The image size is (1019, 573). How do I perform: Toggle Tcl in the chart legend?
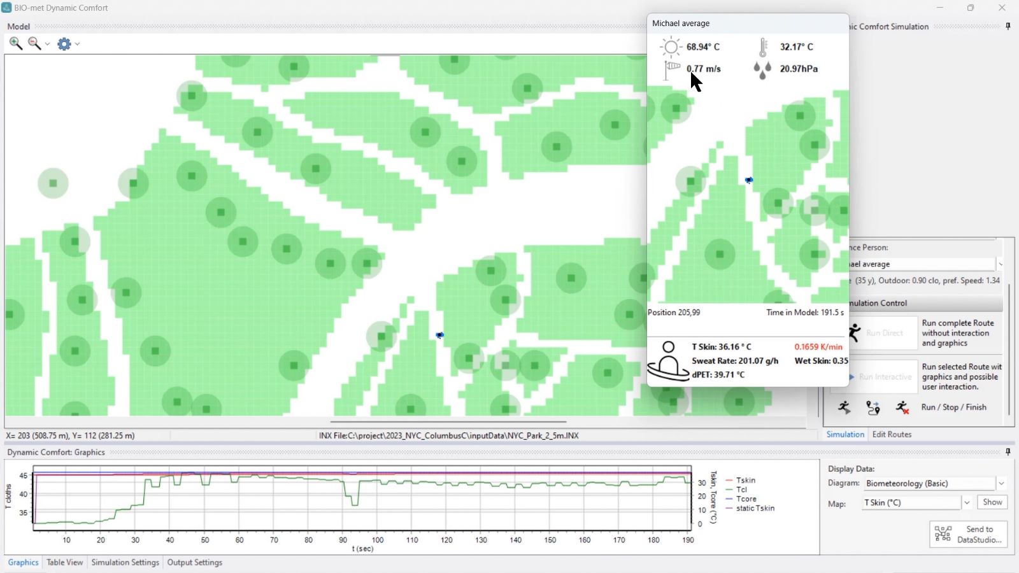click(x=742, y=489)
